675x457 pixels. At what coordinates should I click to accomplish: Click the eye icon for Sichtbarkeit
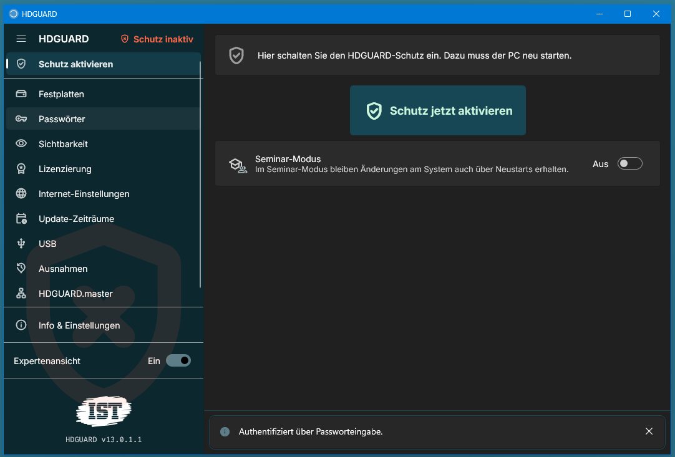(x=21, y=143)
